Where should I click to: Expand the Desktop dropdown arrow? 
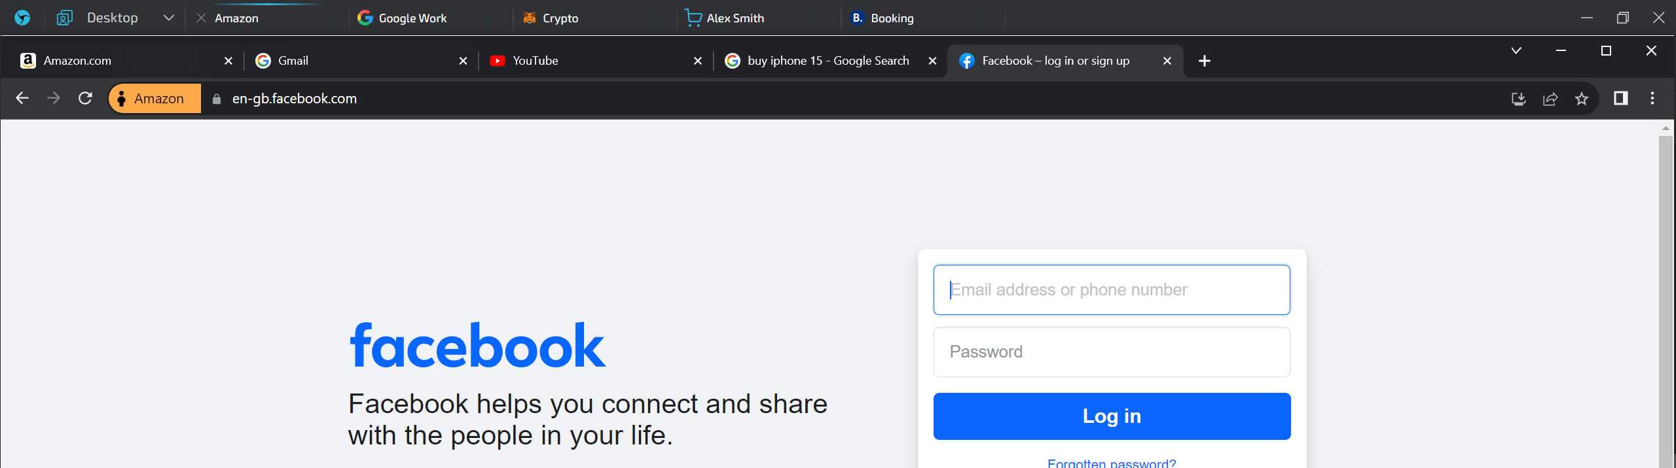pos(169,18)
